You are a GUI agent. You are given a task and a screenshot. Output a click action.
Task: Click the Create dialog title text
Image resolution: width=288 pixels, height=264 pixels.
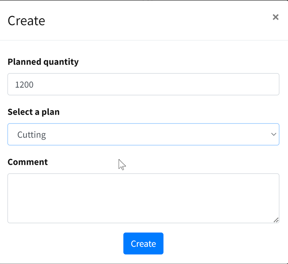(x=26, y=21)
